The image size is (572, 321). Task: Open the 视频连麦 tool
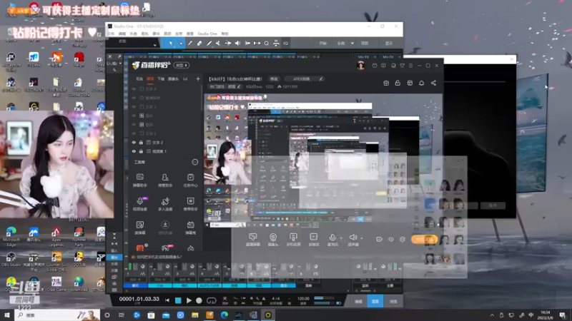tap(139, 204)
